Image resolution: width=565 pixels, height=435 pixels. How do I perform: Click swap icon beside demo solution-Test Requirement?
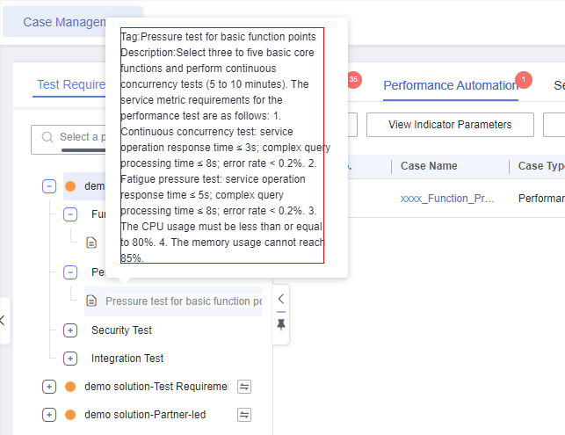(x=244, y=387)
